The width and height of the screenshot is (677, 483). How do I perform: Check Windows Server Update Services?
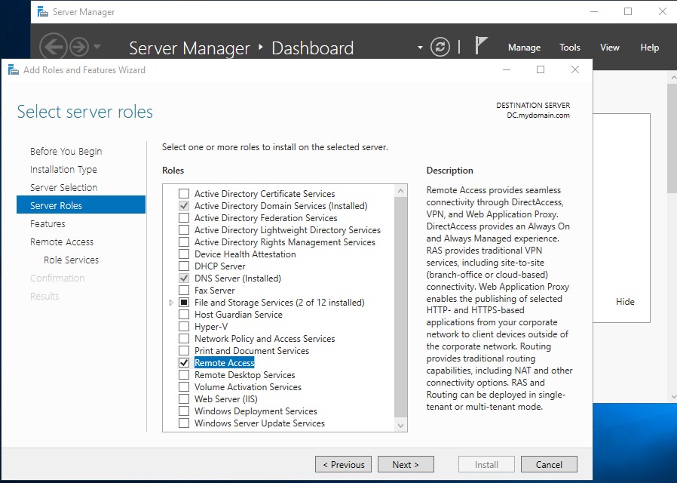coord(184,423)
